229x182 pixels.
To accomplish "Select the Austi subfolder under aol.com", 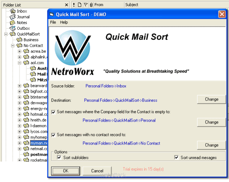I will (42, 68).
